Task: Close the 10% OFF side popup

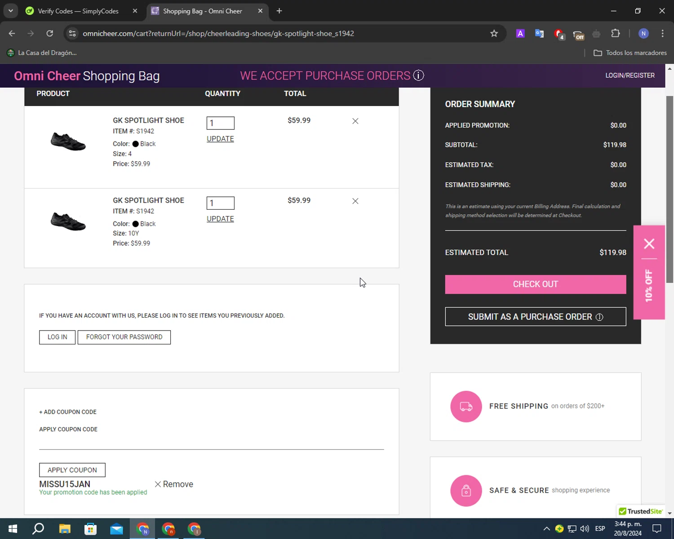Action: click(x=649, y=243)
